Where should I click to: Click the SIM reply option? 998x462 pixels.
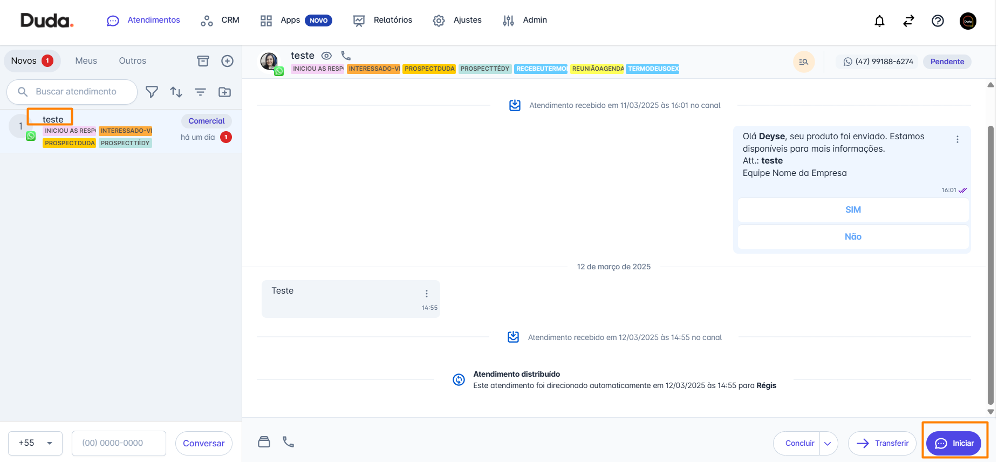pos(853,210)
